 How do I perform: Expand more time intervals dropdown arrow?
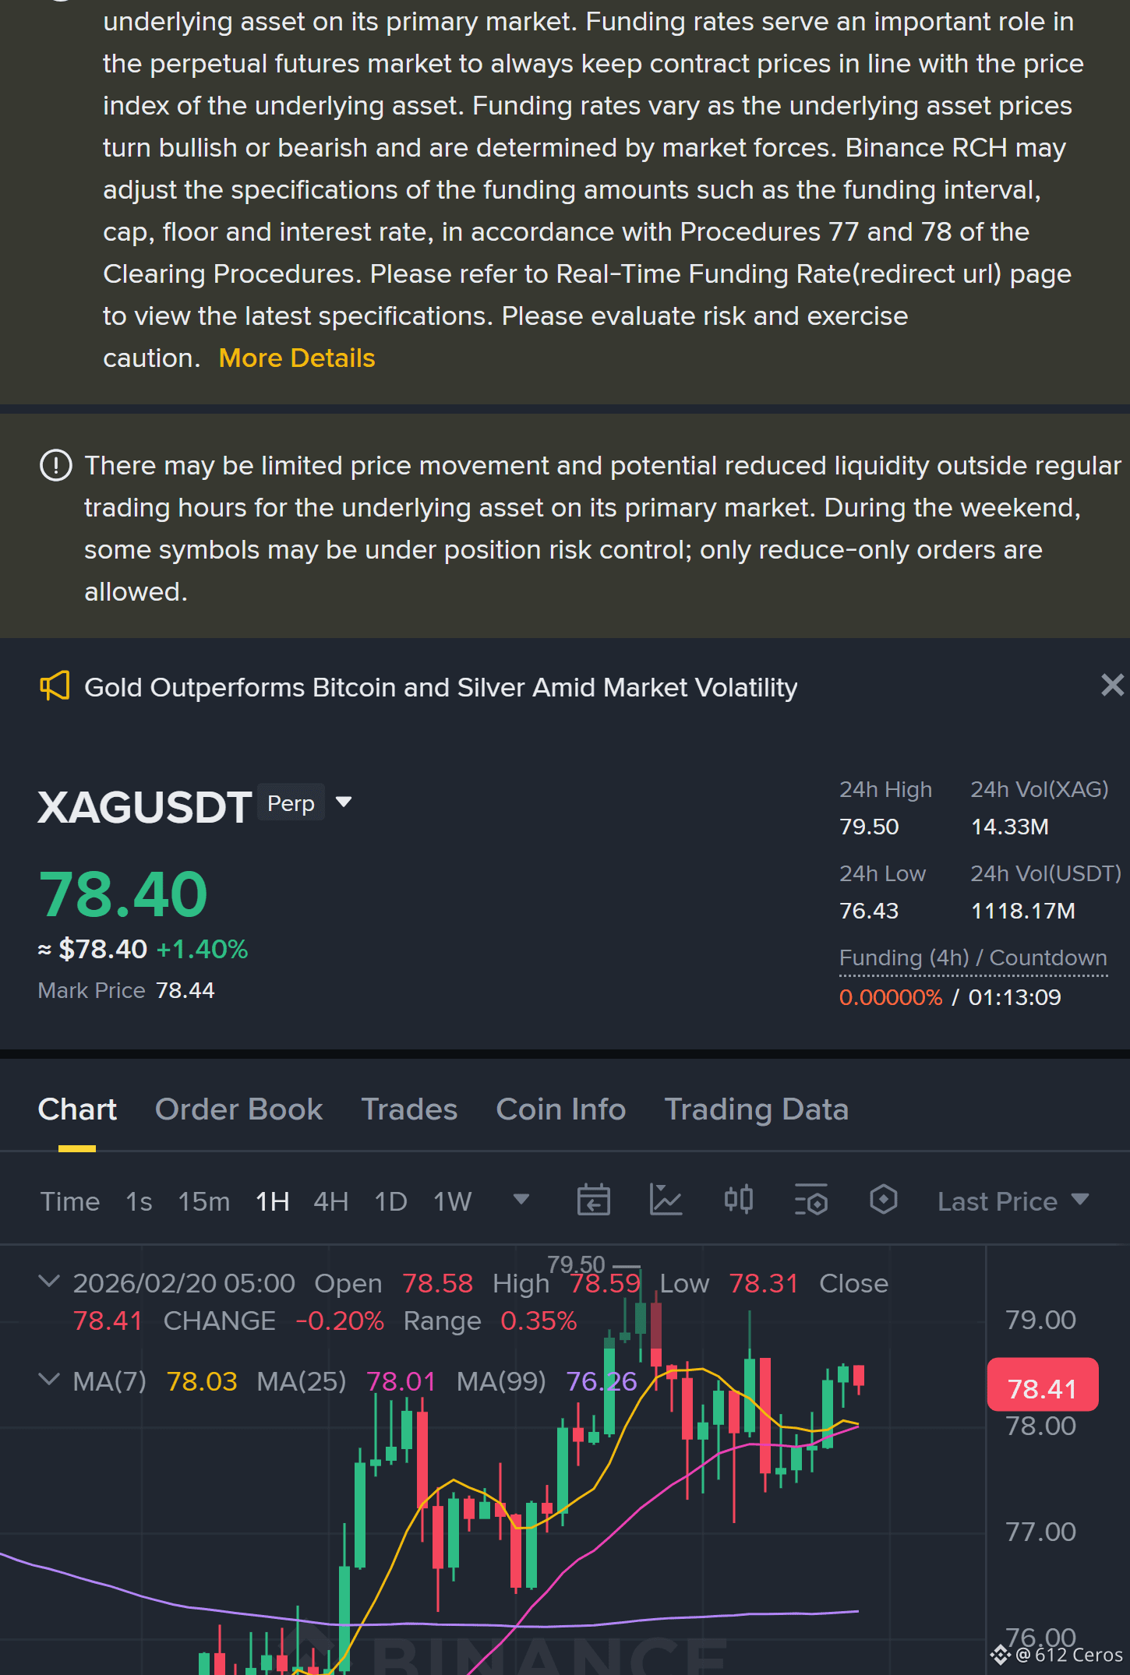coord(521,1200)
